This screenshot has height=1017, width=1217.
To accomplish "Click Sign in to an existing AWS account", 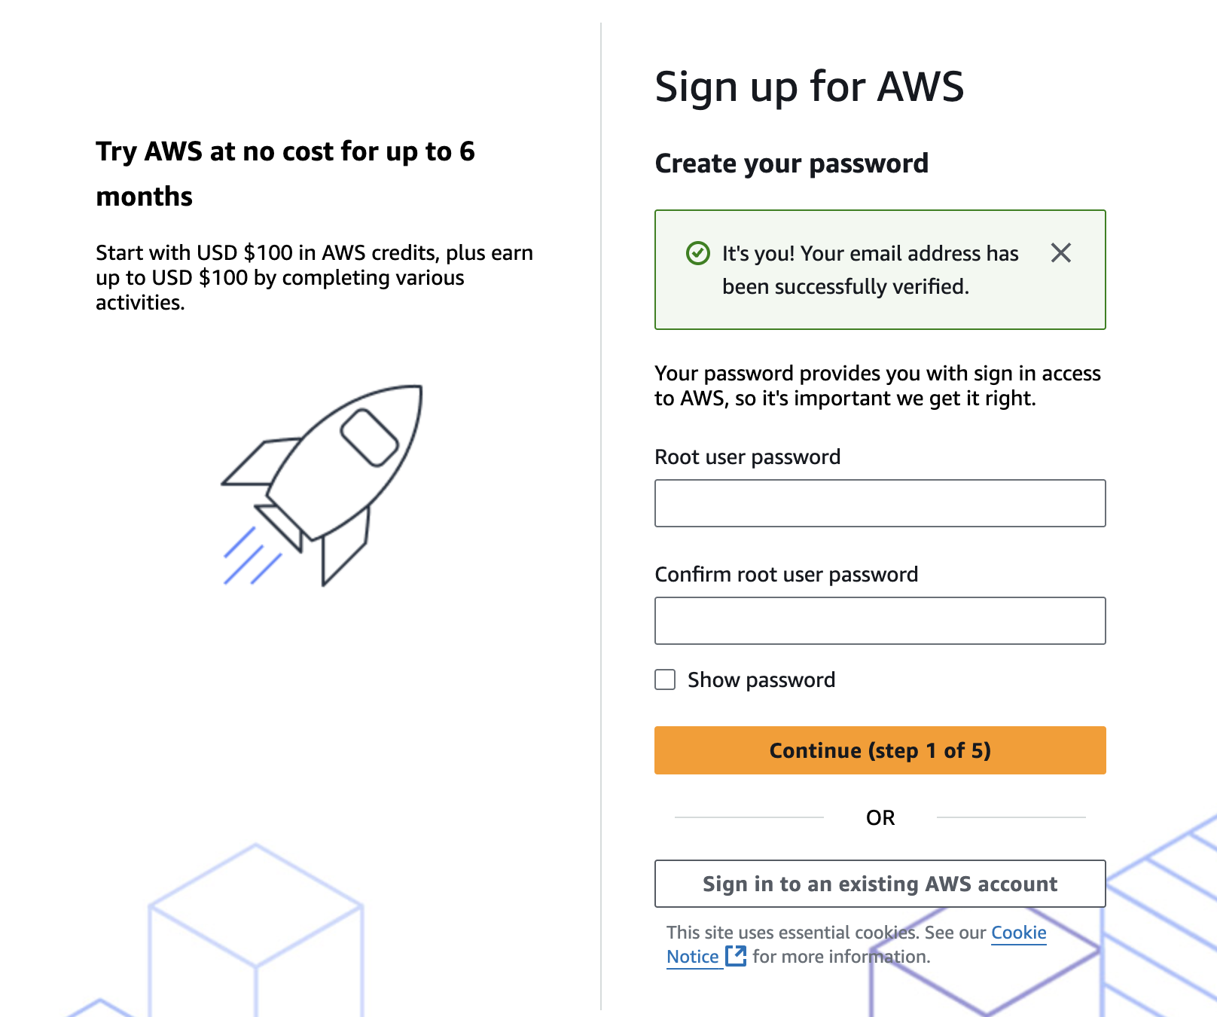I will point(880,884).
